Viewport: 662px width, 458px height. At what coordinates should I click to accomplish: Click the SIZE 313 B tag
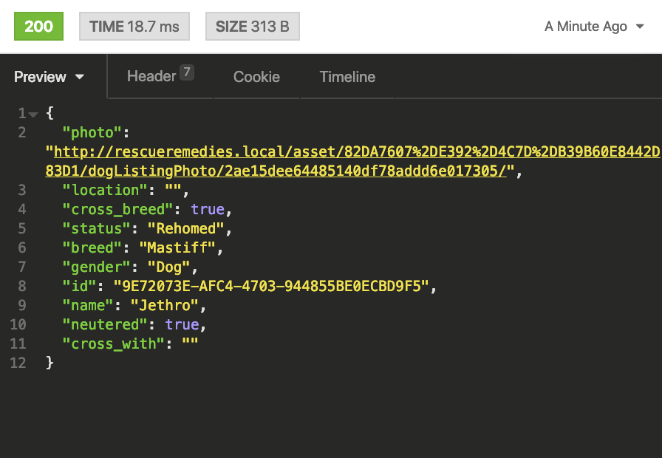(x=252, y=27)
